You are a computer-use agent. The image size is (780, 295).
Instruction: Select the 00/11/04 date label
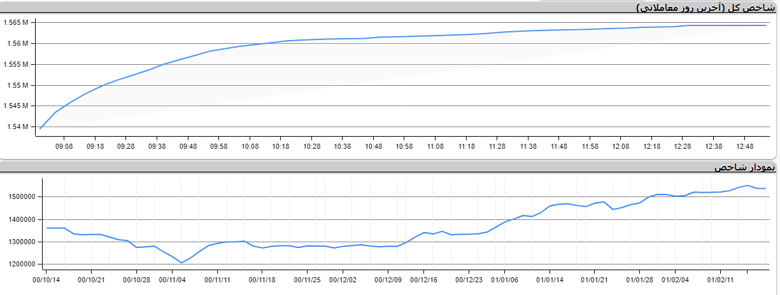pos(171,278)
